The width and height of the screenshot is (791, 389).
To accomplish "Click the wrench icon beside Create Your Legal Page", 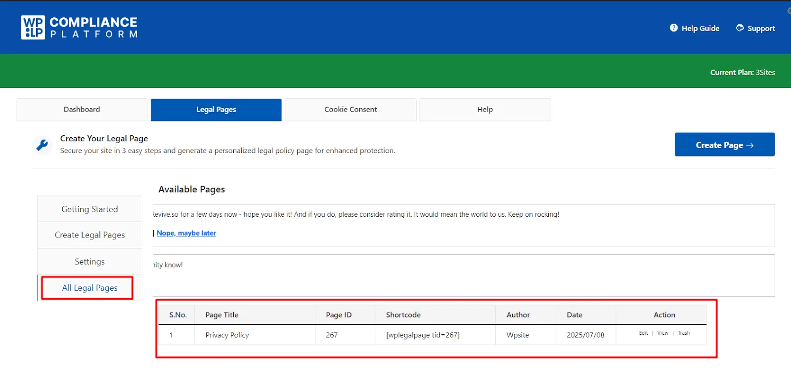I will coord(43,145).
